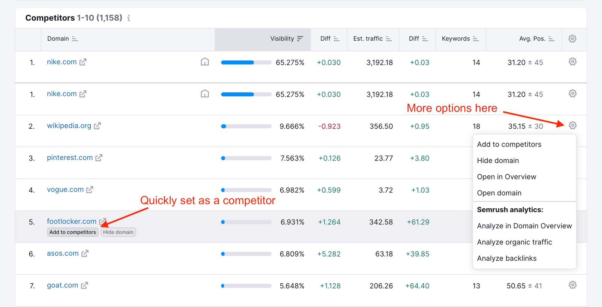Click external link icon beside wikipedia.org
This screenshot has height=307, width=602.
click(x=97, y=126)
